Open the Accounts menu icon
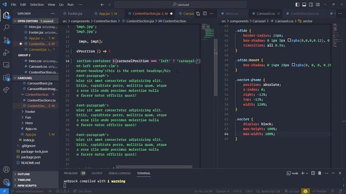 [x=6, y=170]
